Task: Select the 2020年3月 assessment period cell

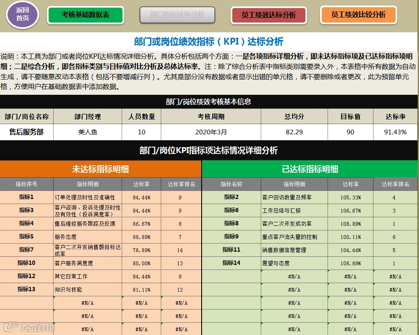Action: (x=211, y=132)
